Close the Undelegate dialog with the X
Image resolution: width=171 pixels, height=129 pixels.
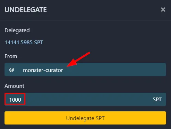click(163, 10)
